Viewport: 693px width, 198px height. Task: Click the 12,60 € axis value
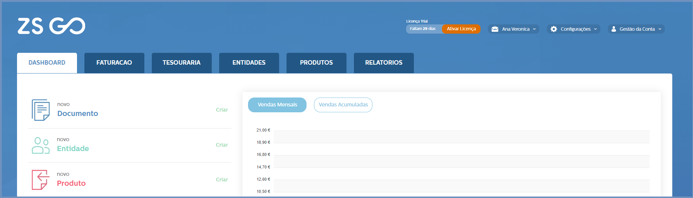coord(263,179)
